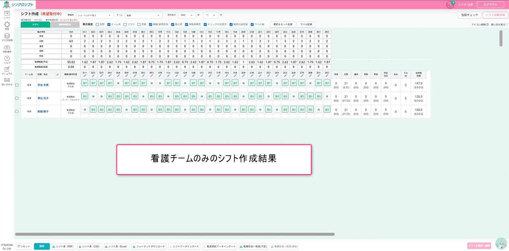Open the year dropdown showing 2025
The image size is (509, 251).
(187, 15)
